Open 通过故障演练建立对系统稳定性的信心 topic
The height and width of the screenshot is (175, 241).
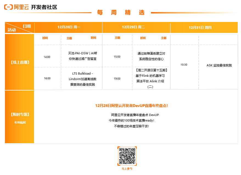point(151,56)
